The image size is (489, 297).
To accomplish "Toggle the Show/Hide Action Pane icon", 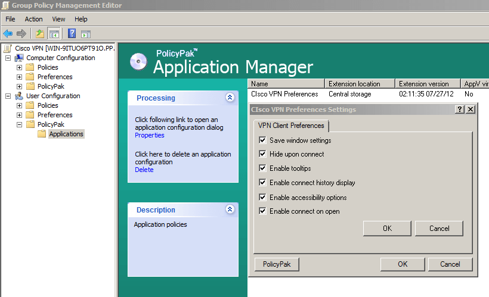I will (86, 33).
